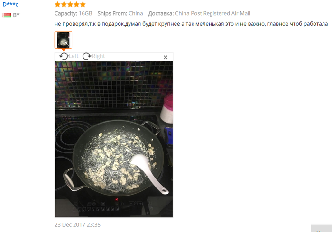The image size is (332, 232).
Task: Close the enlarged photo viewer
Action: coord(166,57)
